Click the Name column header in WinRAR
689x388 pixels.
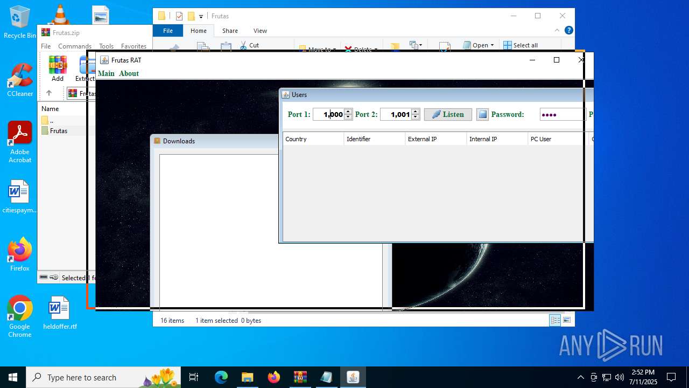pyautogui.click(x=50, y=108)
